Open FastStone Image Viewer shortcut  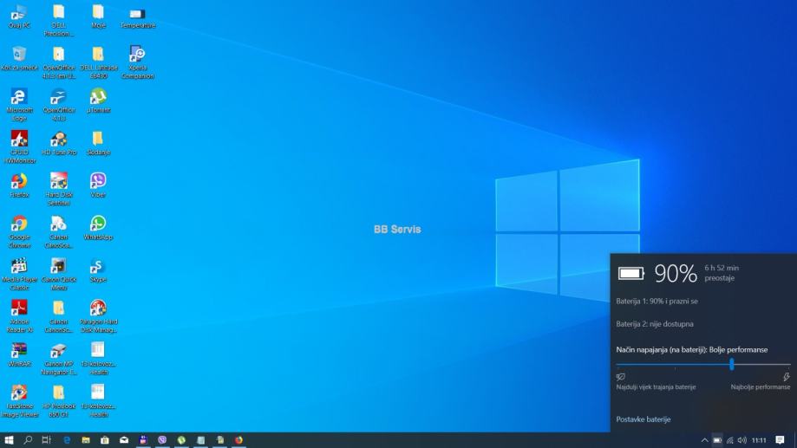click(x=19, y=400)
